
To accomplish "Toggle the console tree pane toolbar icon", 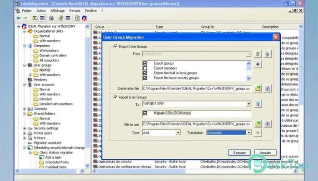I will point(42,18).
